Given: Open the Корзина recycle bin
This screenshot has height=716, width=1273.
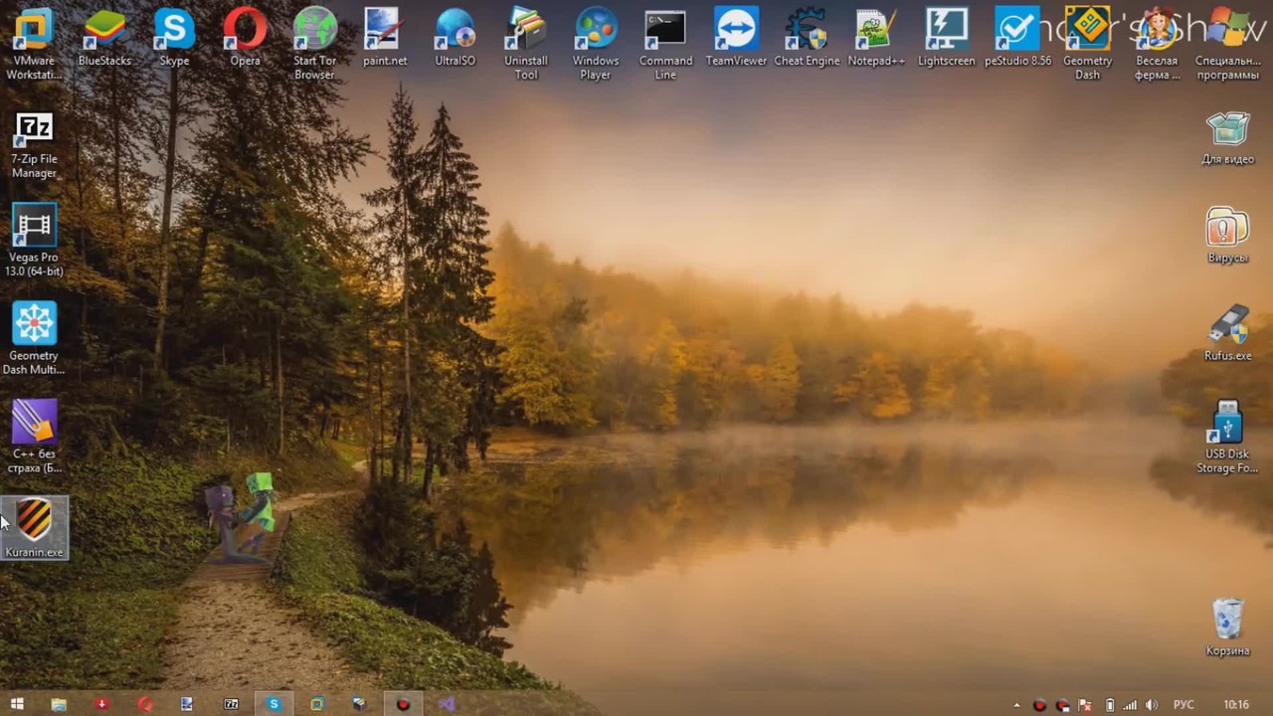Looking at the screenshot, I should click(x=1227, y=626).
